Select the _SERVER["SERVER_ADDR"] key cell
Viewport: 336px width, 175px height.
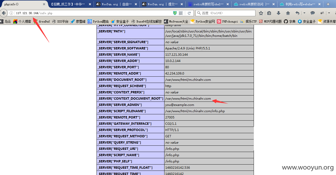click(x=130, y=61)
